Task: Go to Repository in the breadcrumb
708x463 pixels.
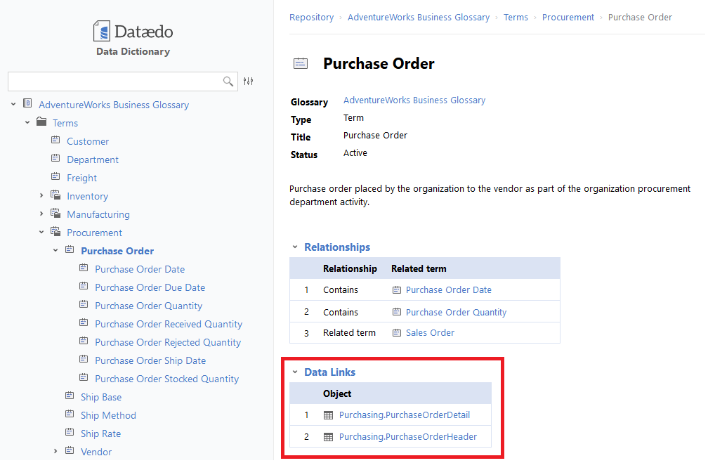Action: pos(311,18)
